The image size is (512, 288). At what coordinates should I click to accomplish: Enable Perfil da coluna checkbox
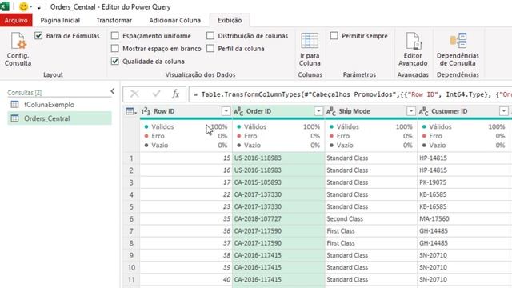tap(210, 48)
